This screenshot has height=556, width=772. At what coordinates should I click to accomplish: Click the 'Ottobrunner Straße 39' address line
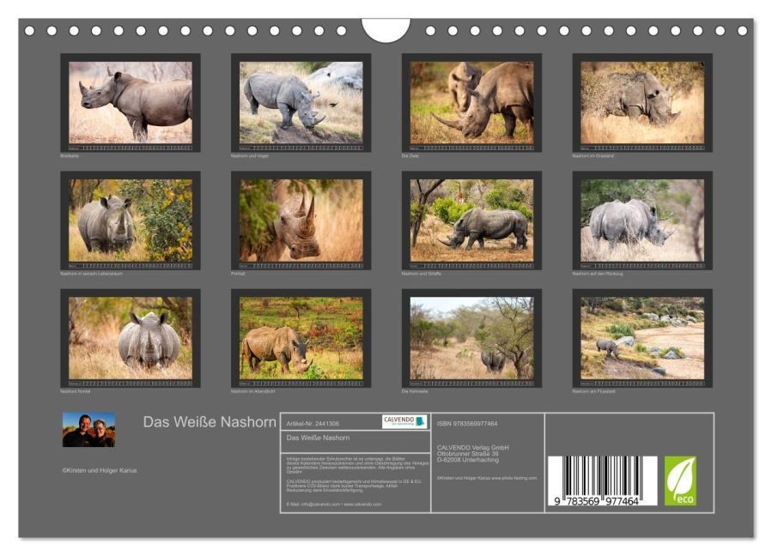point(468,454)
